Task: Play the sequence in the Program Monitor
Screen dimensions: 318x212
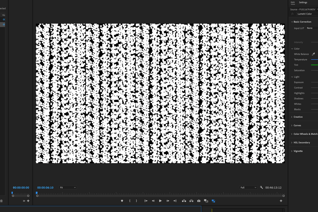Action: (160, 201)
